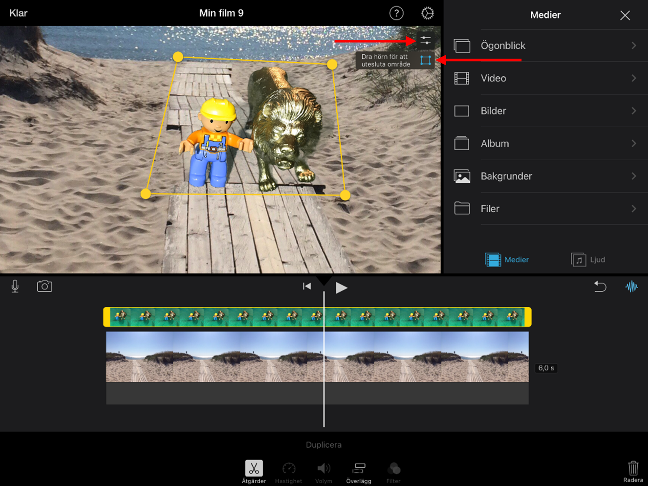The height and width of the screenshot is (486, 648).
Task: Expand Bakgrunder row chevron
Action: point(634,176)
